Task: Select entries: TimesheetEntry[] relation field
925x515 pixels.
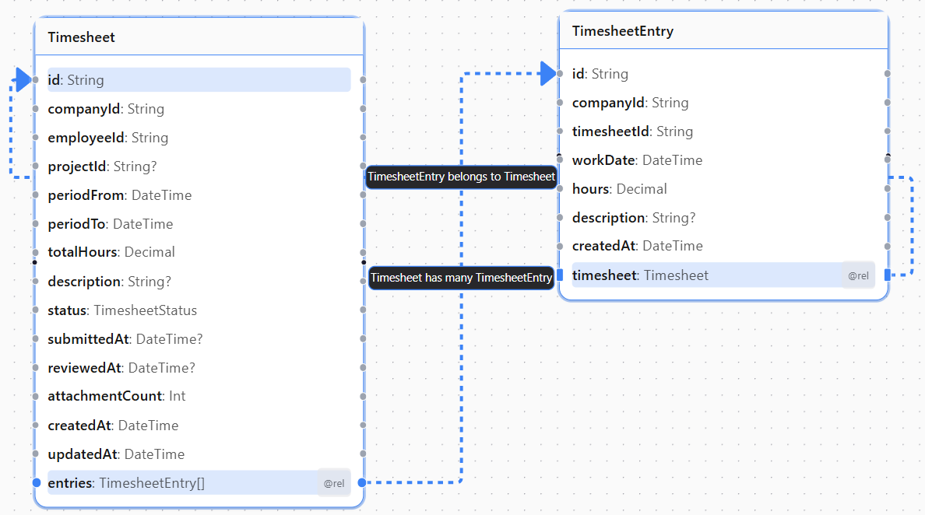Action: [199, 483]
